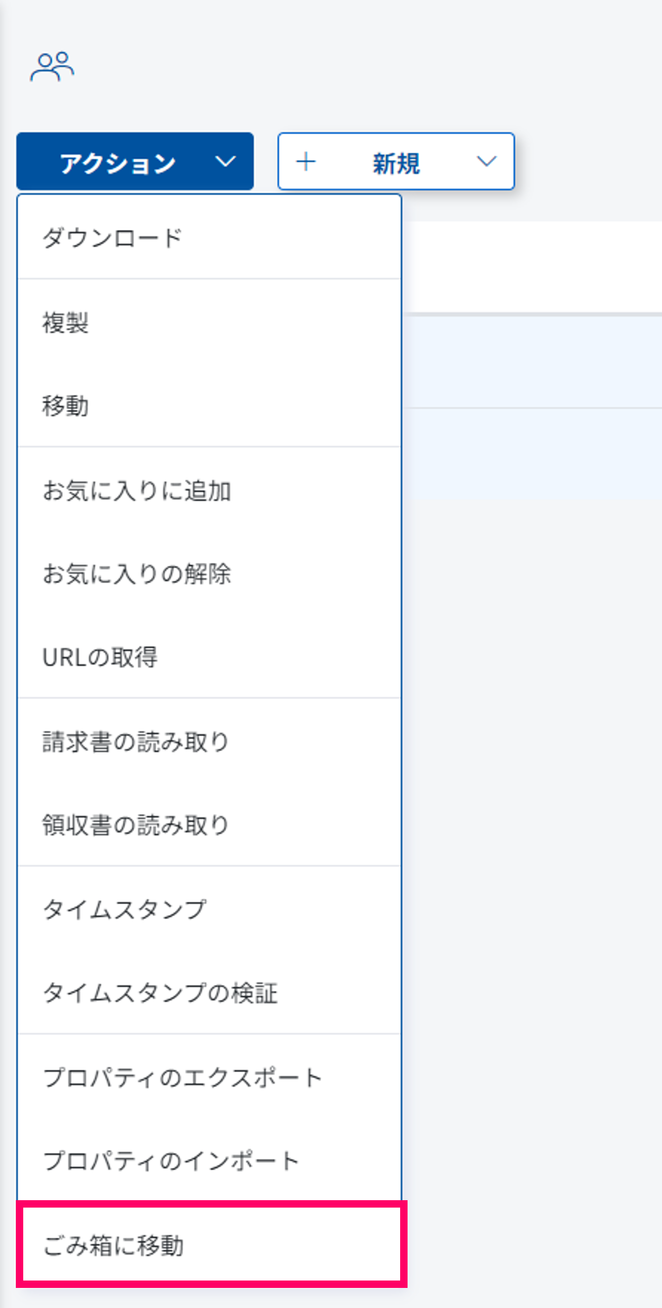This screenshot has height=1308, width=662.
Task: Choose ごみ箱に移動 to trash item
Action: click(x=113, y=1246)
